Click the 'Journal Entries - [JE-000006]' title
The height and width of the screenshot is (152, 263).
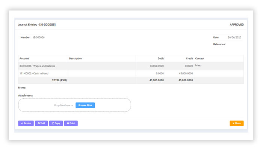(x=37, y=25)
